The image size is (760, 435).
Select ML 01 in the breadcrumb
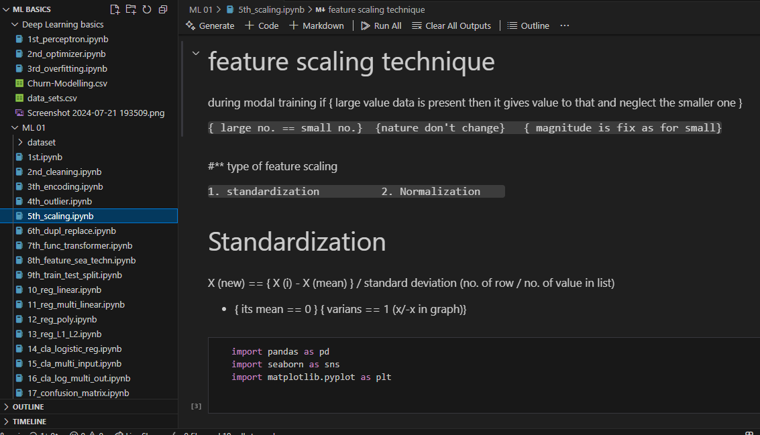(x=201, y=9)
